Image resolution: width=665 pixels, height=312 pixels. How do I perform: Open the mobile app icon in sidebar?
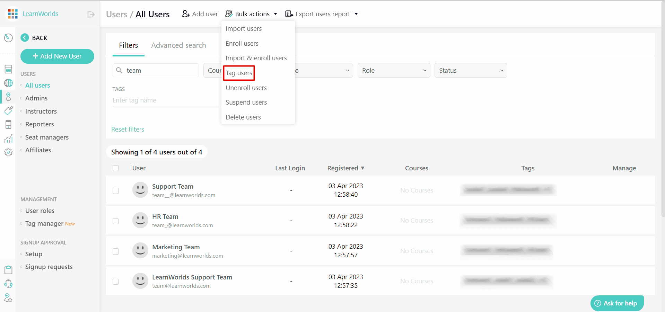(8, 124)
